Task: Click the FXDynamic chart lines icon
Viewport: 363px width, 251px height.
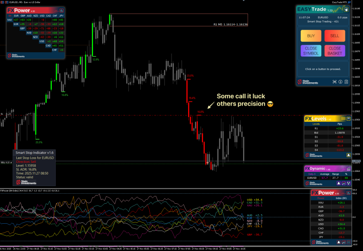Action: point(343,183)
